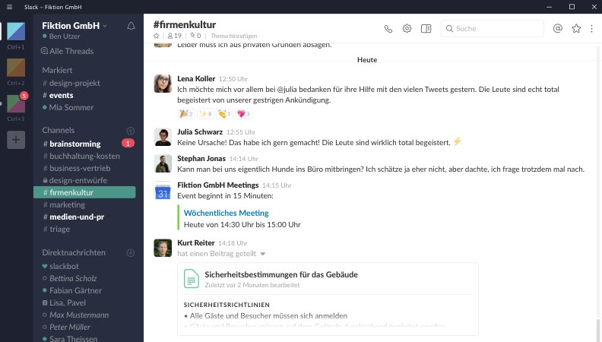Screen dimensions: 602x342
Task: Select the #firmenkultur channel
Action: coord(84,192)
